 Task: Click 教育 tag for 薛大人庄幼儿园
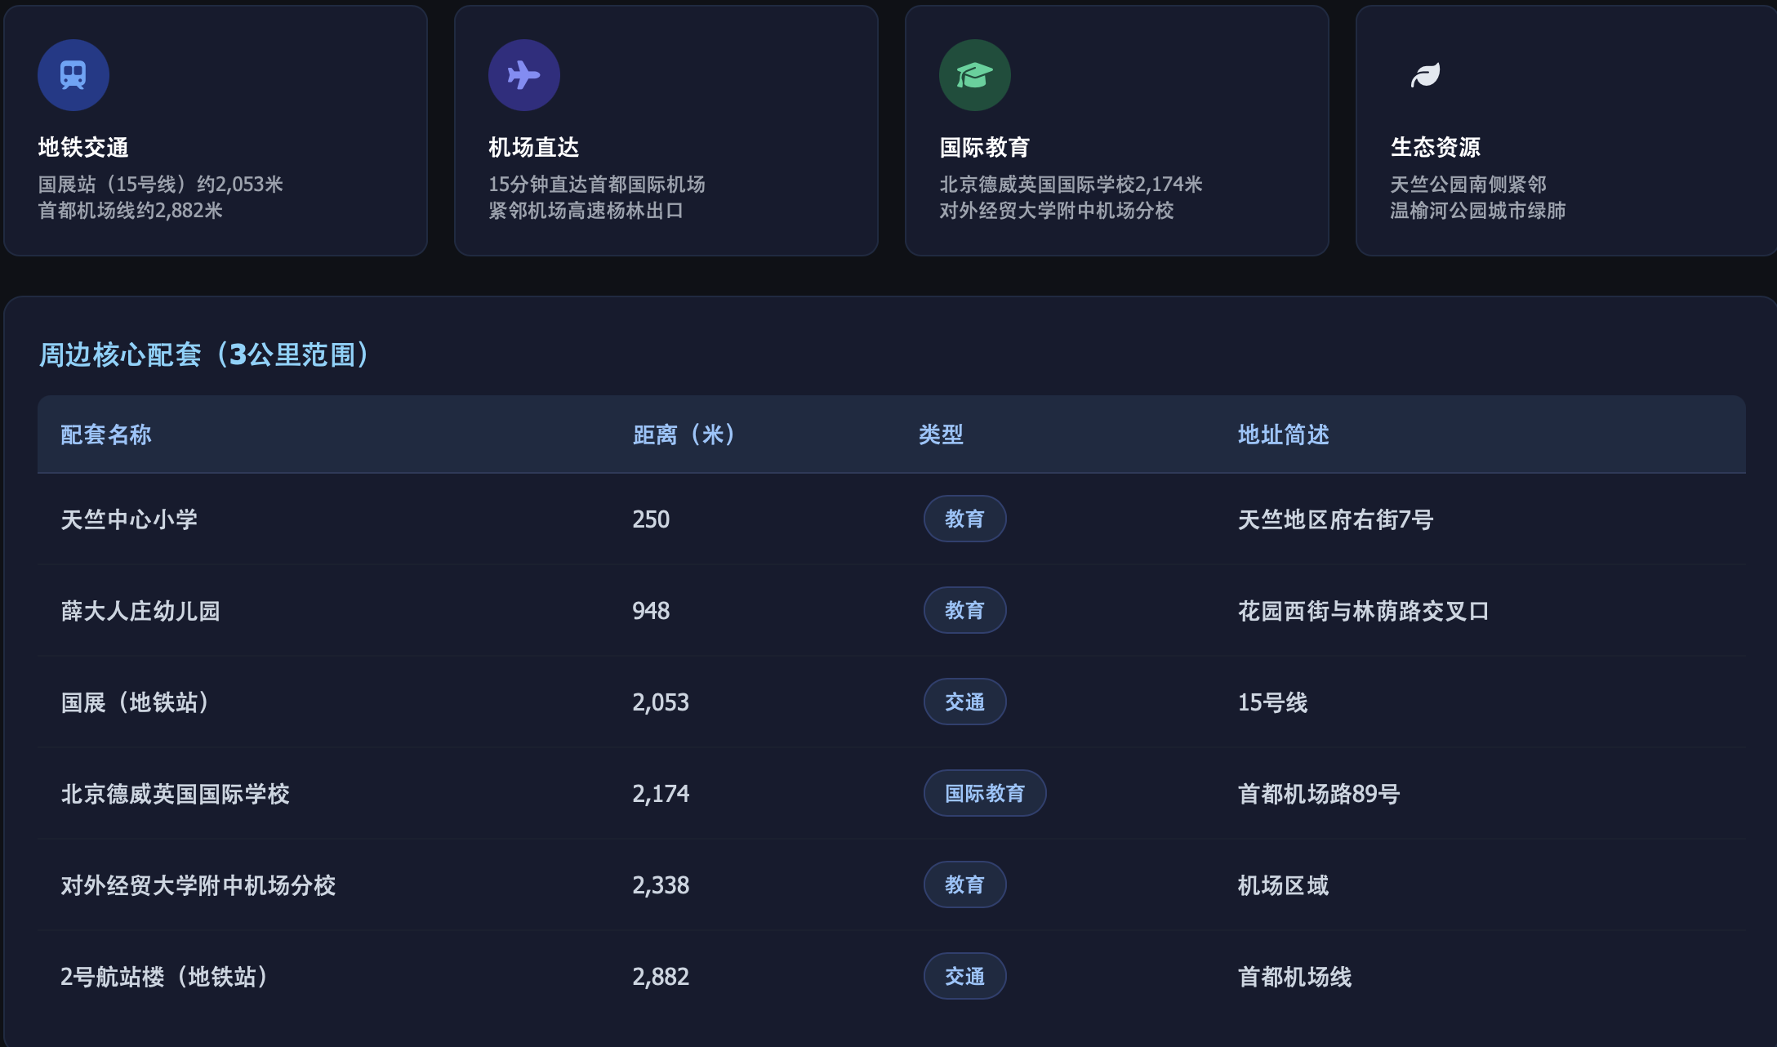964,610
